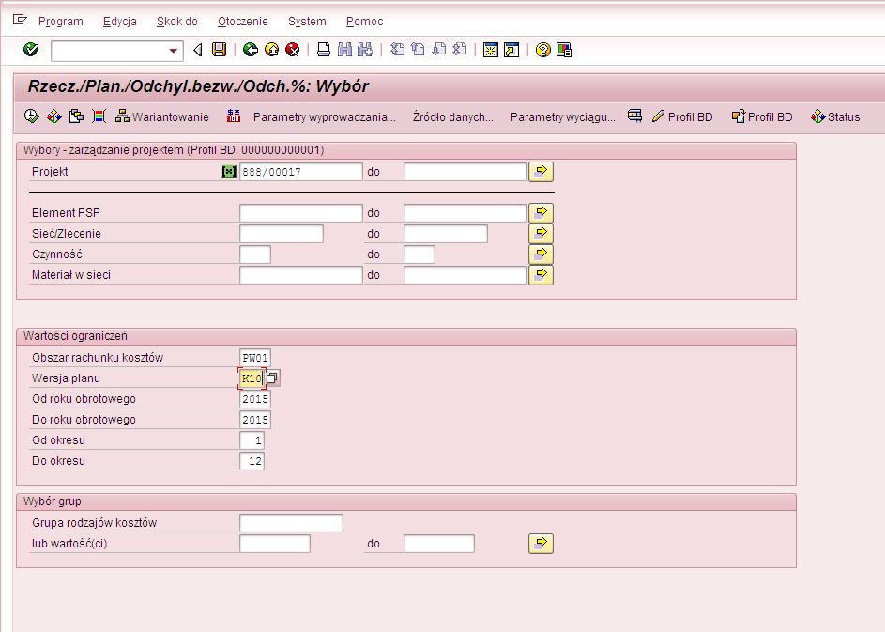The height and width of the screenshot is (632, 885).
Task: Click the Get Variant icon
Action: pos(76,116)
